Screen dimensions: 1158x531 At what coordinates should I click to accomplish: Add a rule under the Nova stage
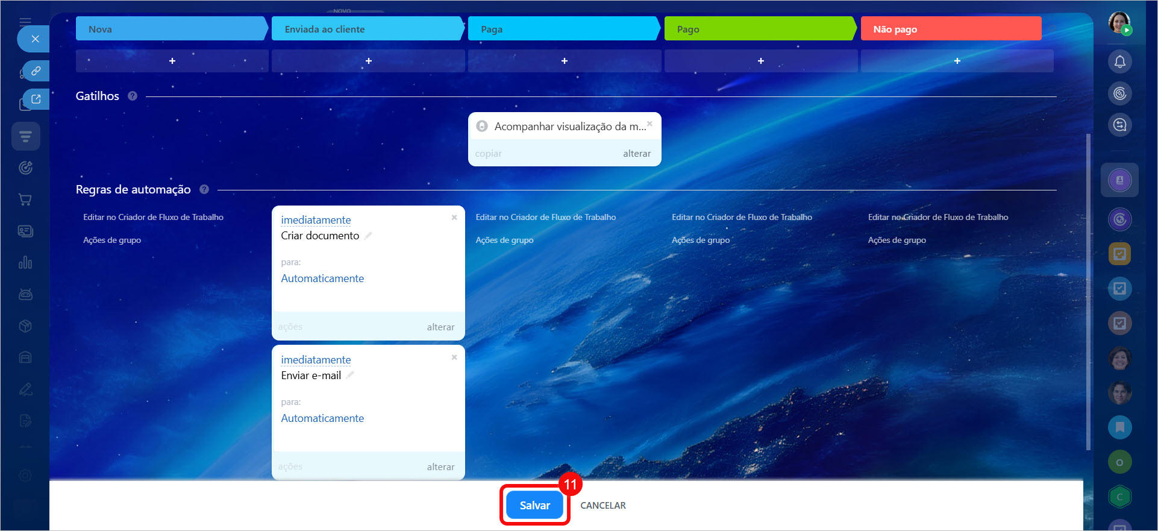coord(172,61)
